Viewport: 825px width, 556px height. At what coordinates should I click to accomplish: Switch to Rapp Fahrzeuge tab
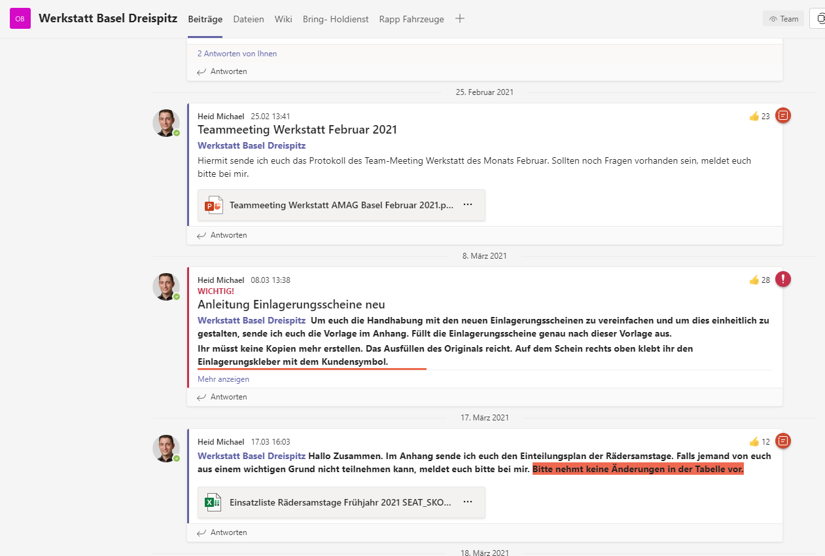(412, 19)
